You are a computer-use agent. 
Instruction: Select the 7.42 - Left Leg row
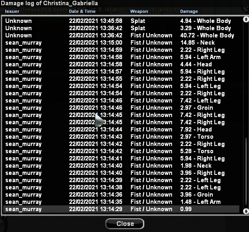(121, 101)
